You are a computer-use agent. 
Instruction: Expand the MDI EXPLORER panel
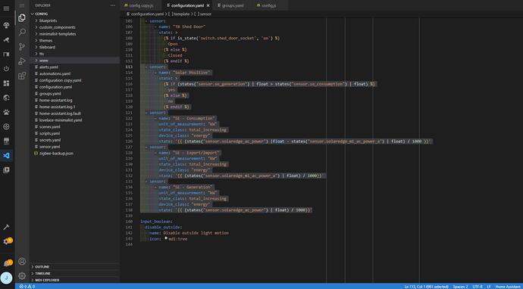click(74, 280)
